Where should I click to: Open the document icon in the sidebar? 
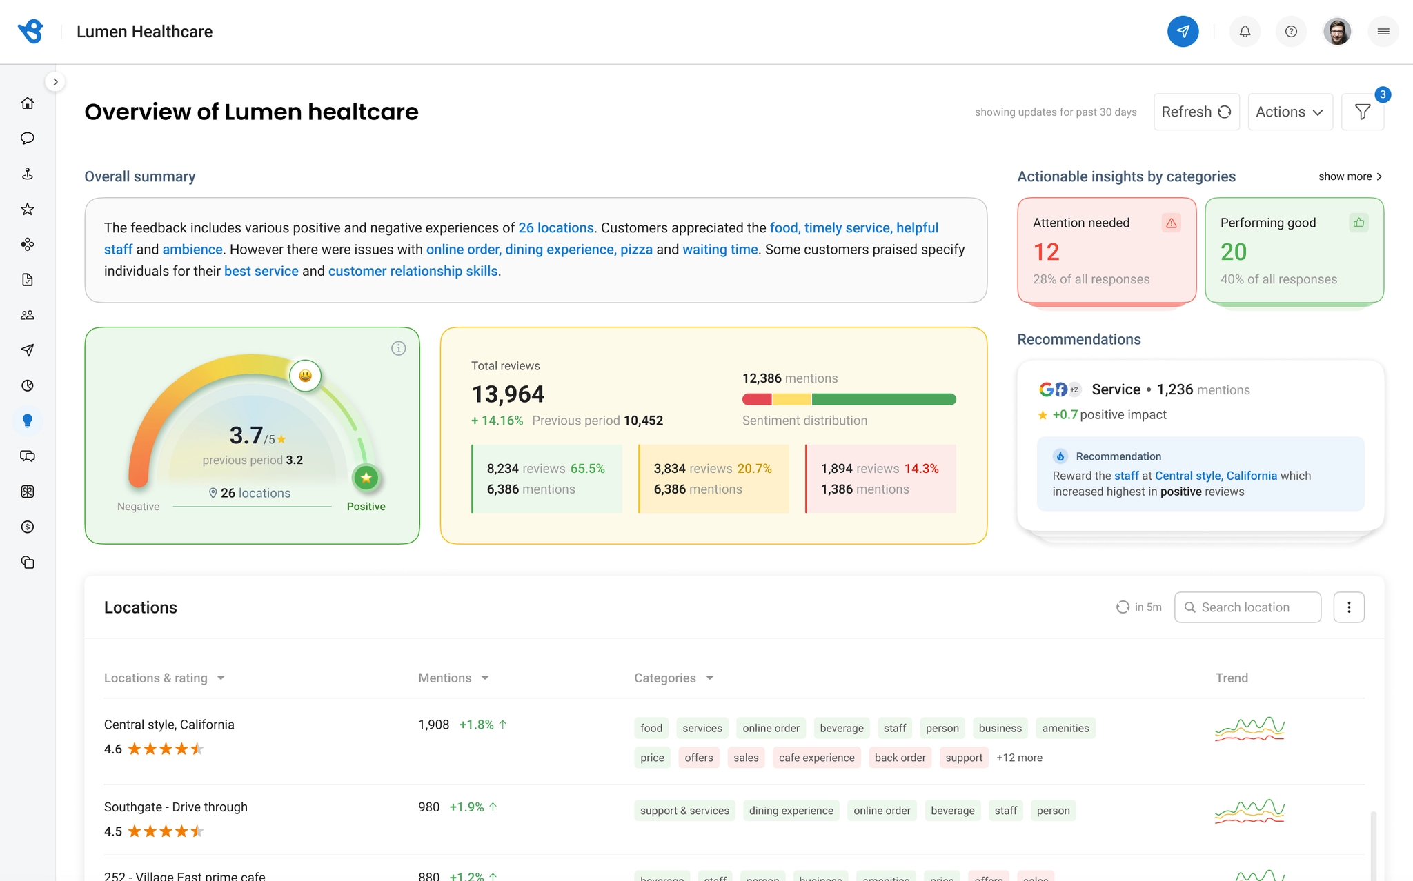tap(28, 279)
